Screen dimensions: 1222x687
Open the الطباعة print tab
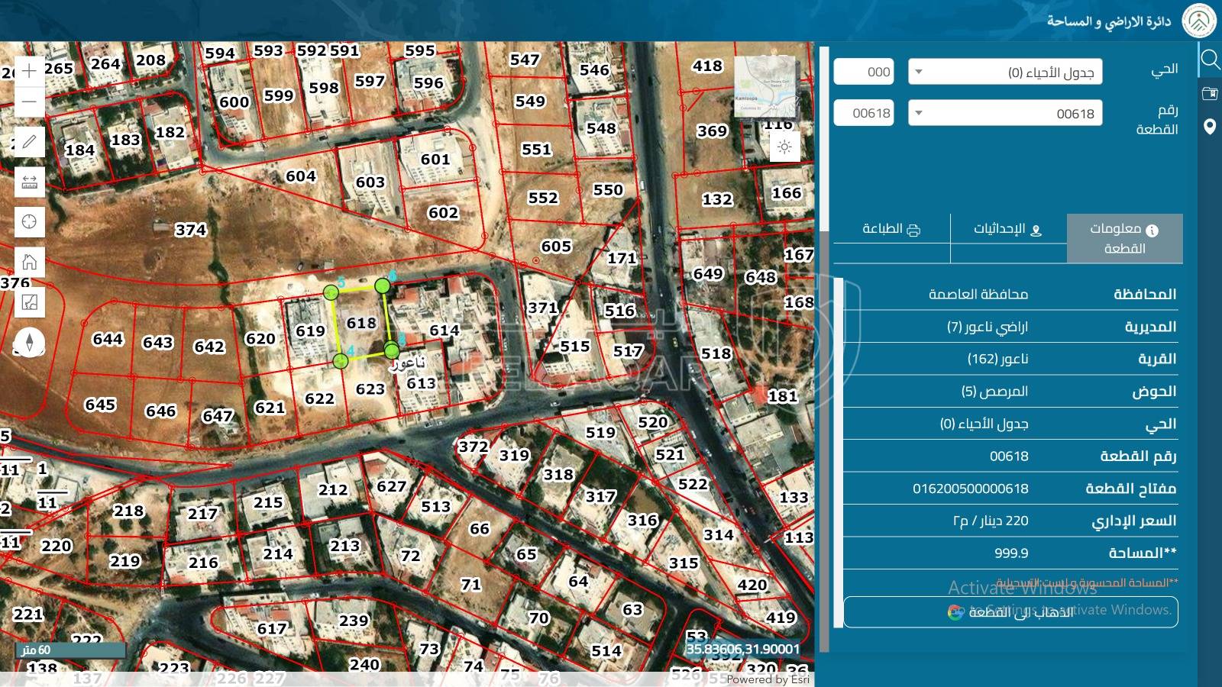coord(891,229)
